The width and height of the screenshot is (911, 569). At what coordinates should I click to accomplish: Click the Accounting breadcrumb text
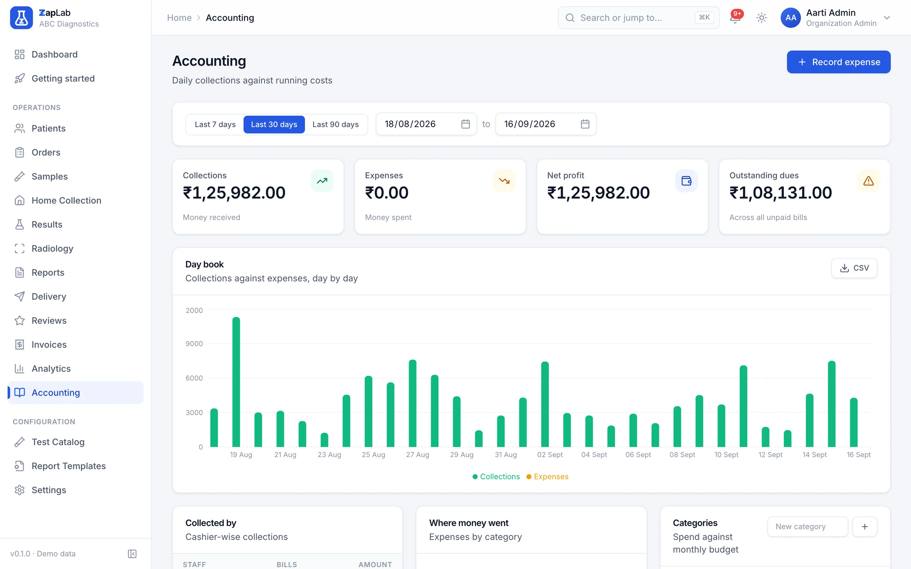pos(230,18)
